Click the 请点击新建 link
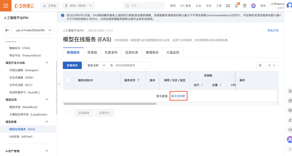 click(x=178, y=96)
